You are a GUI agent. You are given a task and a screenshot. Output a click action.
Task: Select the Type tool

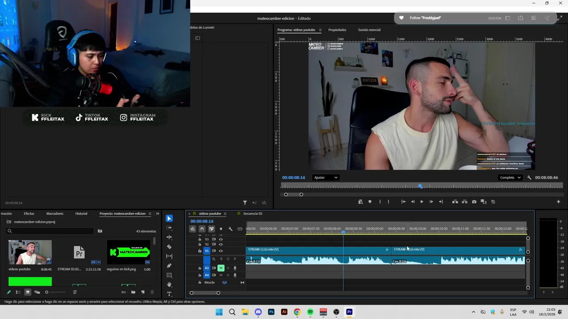[x=169, y=294]
